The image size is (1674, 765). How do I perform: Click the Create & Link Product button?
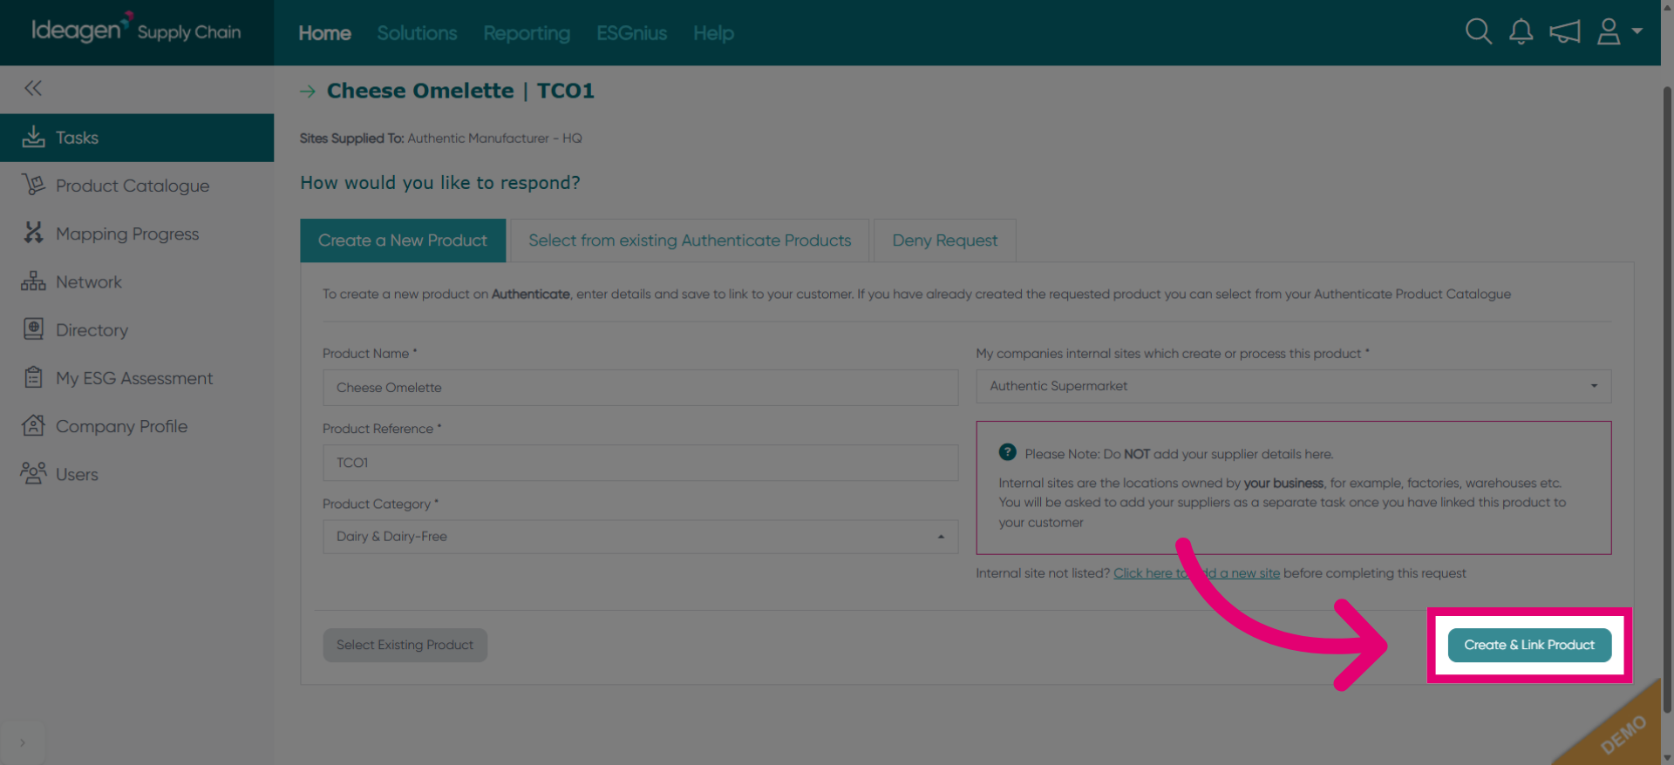1529,645
